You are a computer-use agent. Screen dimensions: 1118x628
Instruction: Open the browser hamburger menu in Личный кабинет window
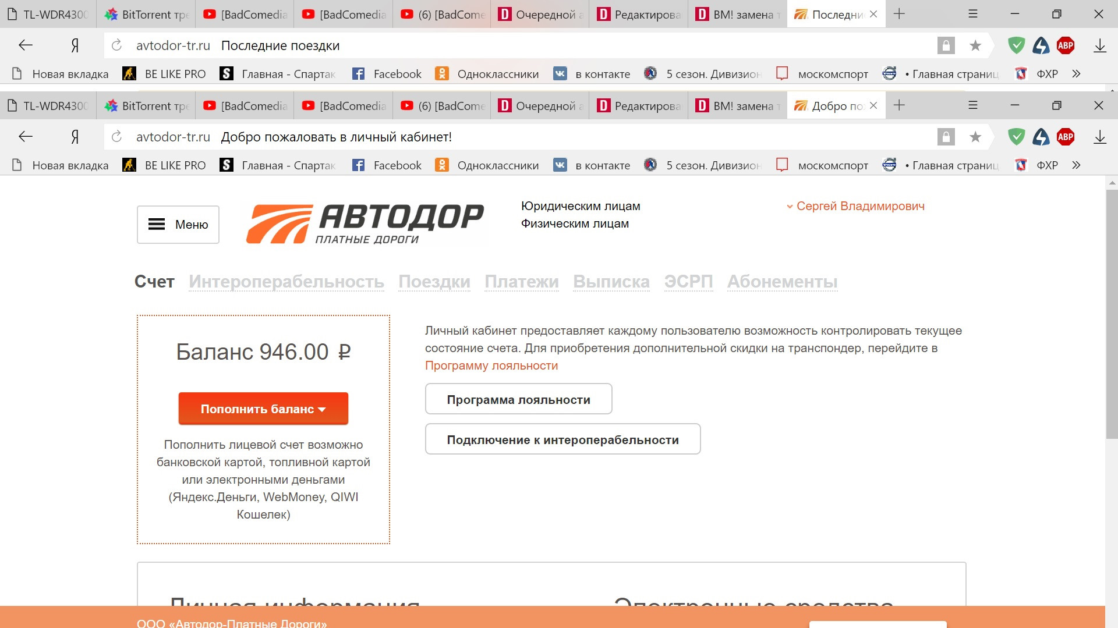pos(972,105)
